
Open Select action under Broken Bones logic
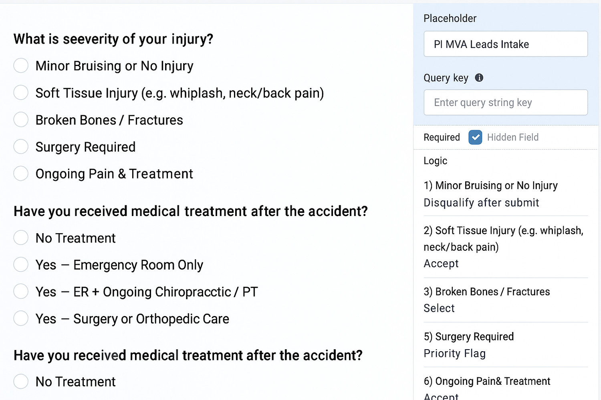(439, 308)
